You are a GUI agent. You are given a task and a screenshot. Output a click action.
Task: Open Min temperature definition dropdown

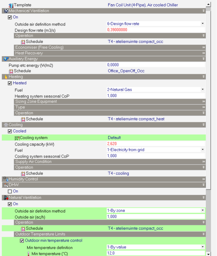click(202, 247)
